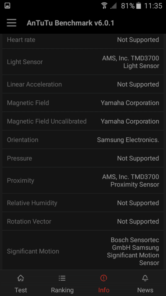
Task: Tap the AnTuTu Benchmark v6.0.1 title
Action: (71, 23)
